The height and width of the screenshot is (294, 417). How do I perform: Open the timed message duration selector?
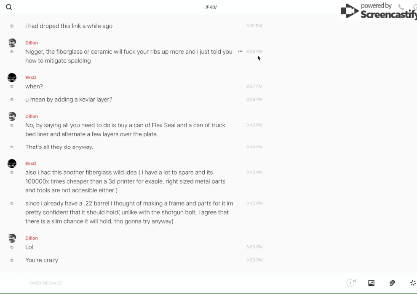click(x=351, y=283)
